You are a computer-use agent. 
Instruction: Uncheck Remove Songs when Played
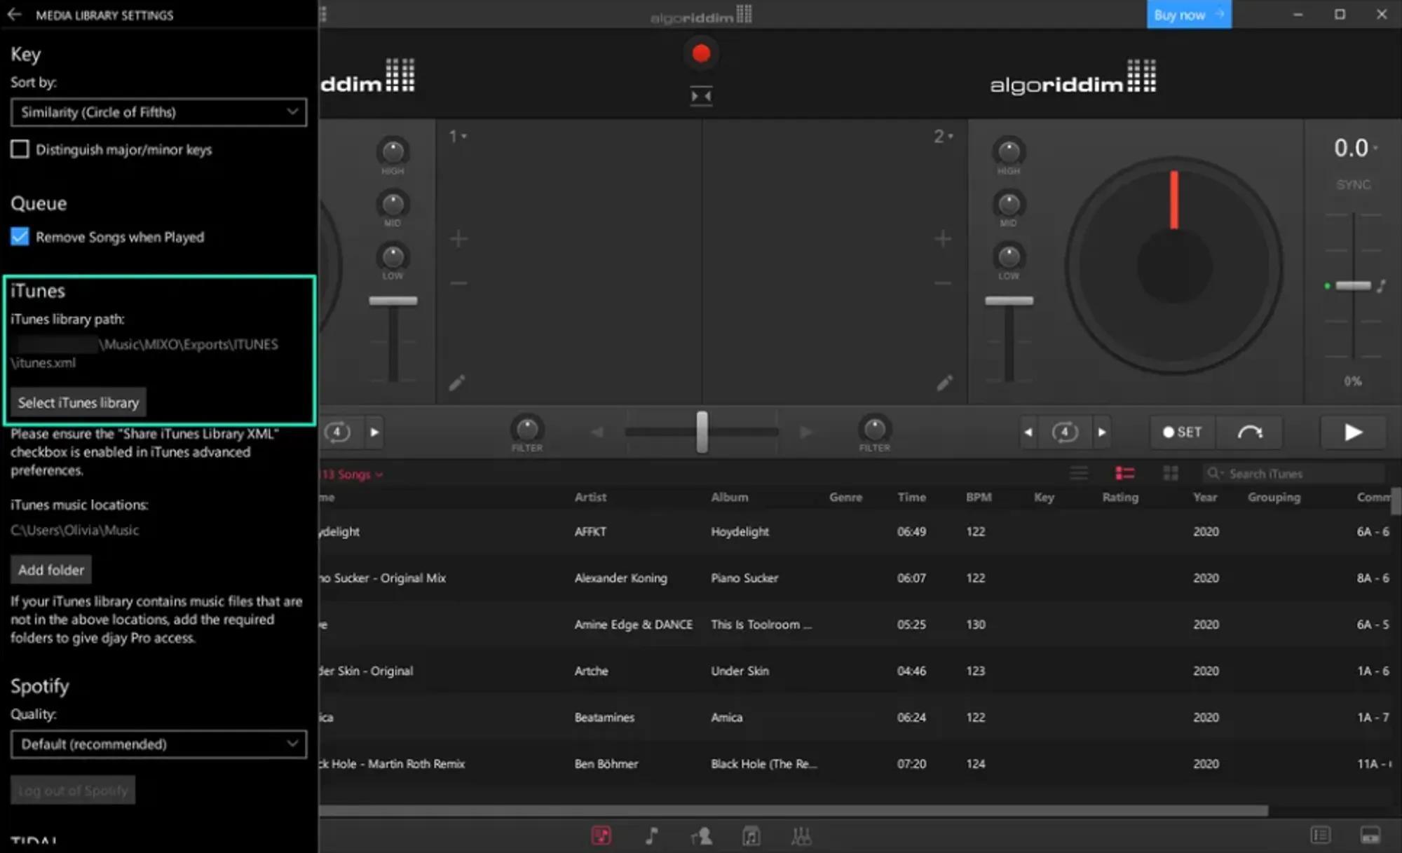(19, 237)
